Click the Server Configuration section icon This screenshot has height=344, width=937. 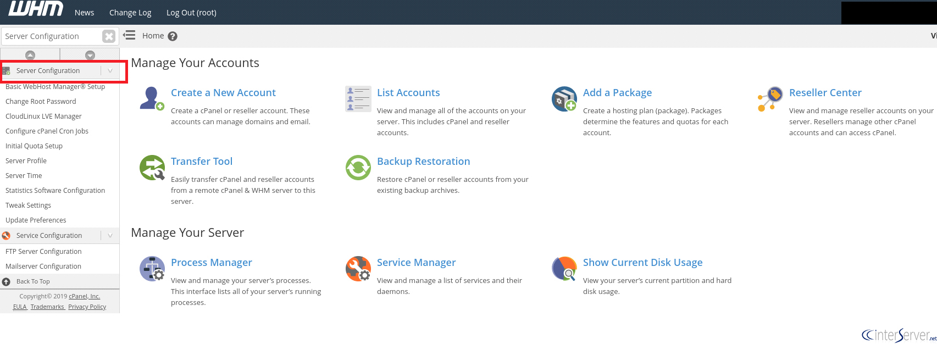pos(7,71)
